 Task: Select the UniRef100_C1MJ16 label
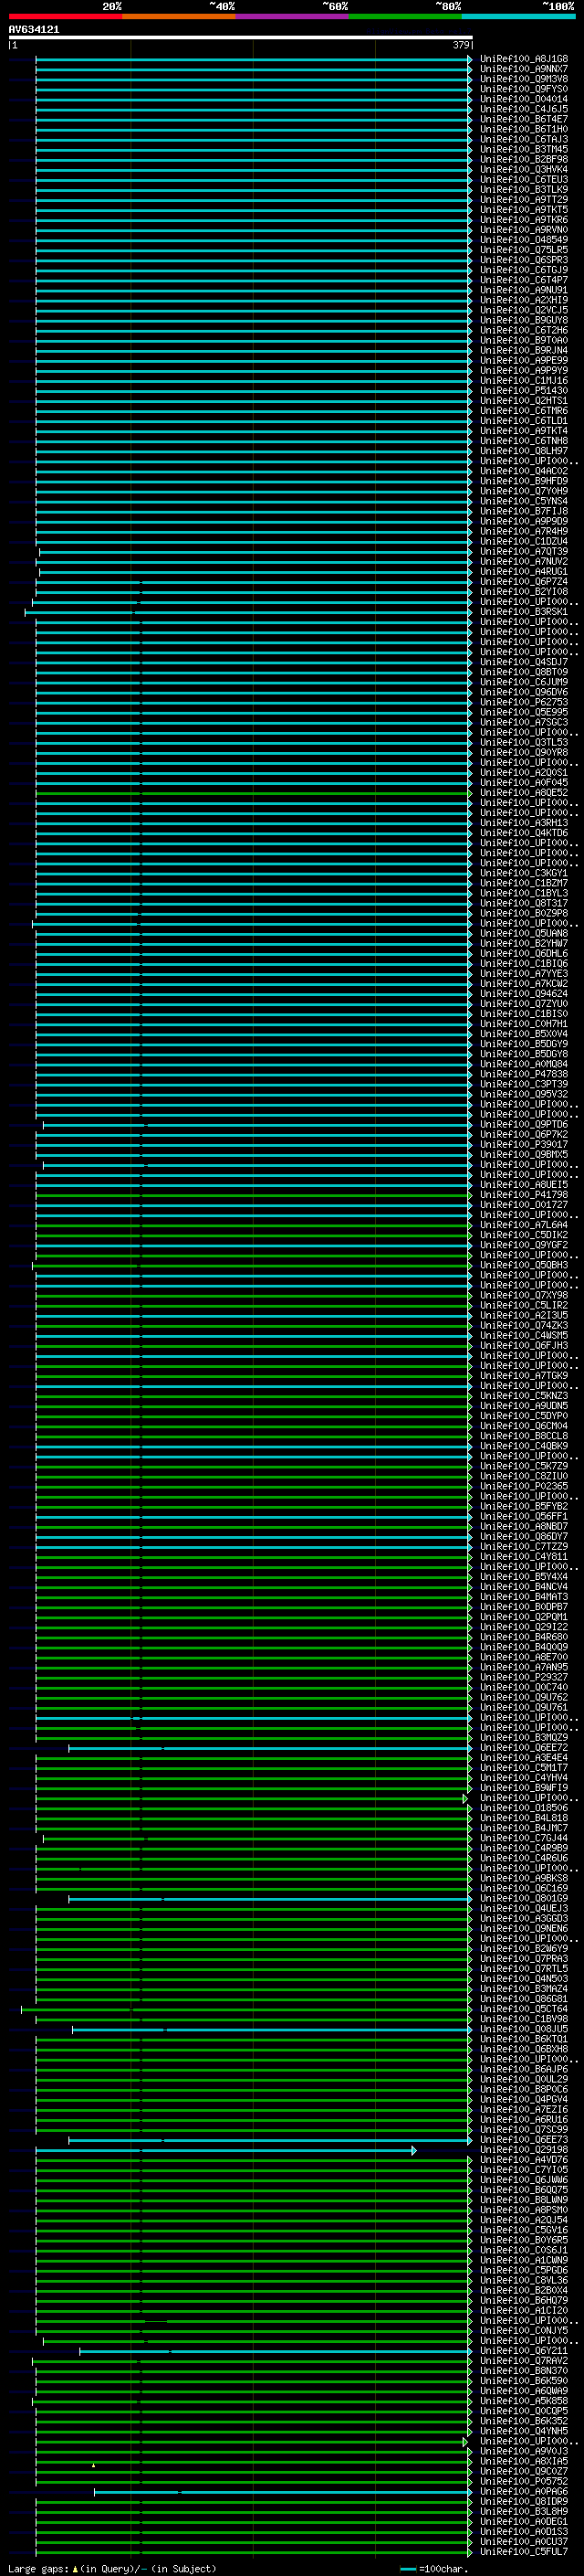coord(524,380)
